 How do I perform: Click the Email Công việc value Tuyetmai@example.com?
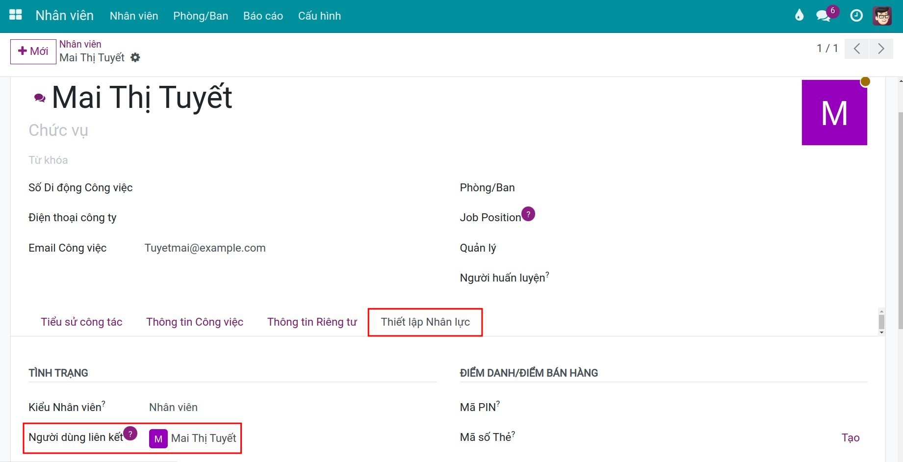(205, 248)
